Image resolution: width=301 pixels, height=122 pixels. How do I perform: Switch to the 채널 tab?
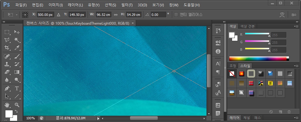pyautogui.click(x=247, y=118)
